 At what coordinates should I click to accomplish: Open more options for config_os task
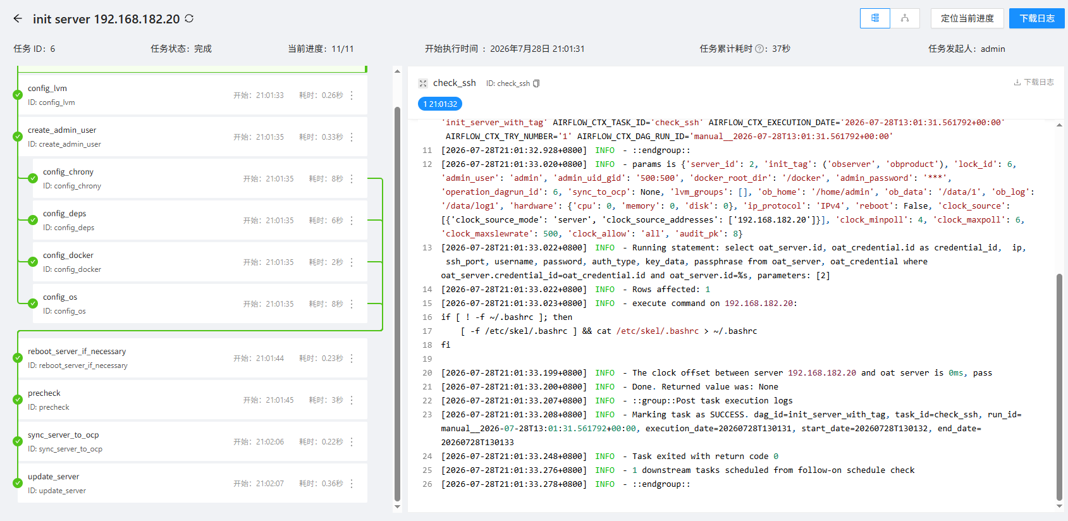point(352,304)
